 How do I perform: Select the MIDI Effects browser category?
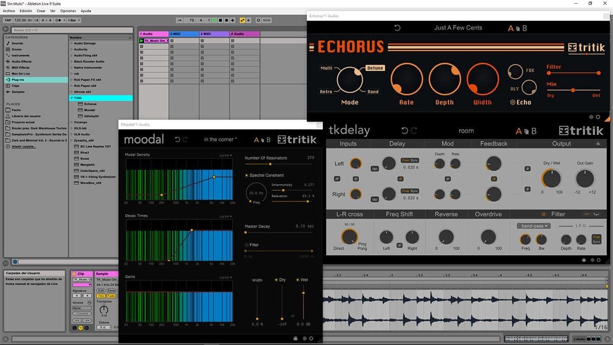click(x=20, y=67)
